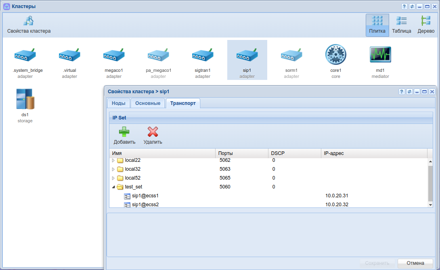Viewport: 440px width, 270px height.
Task: Select the megaco1 adapter tile
Action: coord(114,55)
